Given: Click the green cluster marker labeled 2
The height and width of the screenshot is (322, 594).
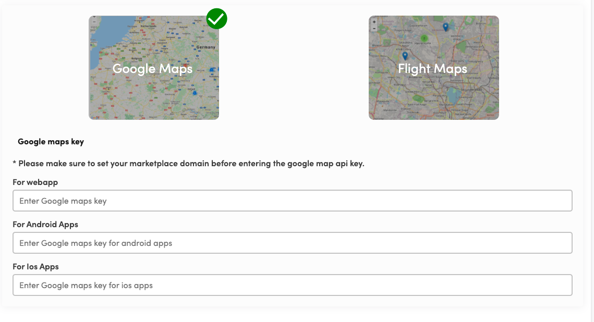Looking at the screenshot, I should (424, 38).
